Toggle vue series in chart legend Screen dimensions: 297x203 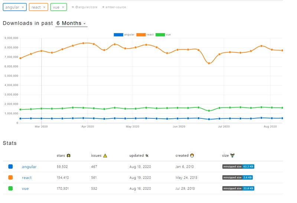tap(163, 35)
